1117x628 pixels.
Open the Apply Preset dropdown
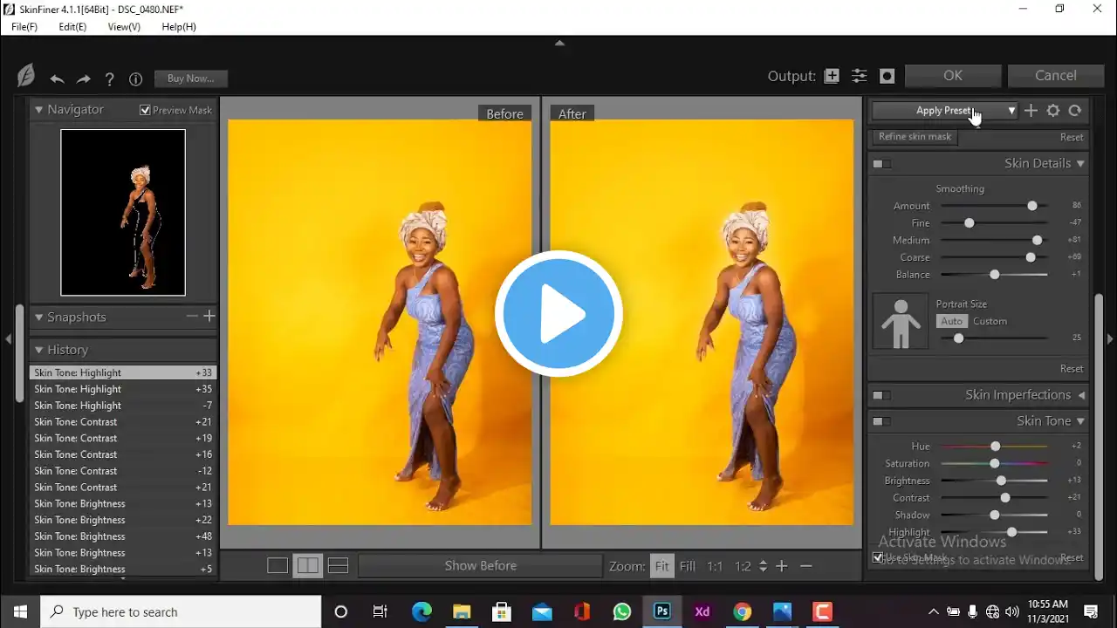(x=944, y=111)
